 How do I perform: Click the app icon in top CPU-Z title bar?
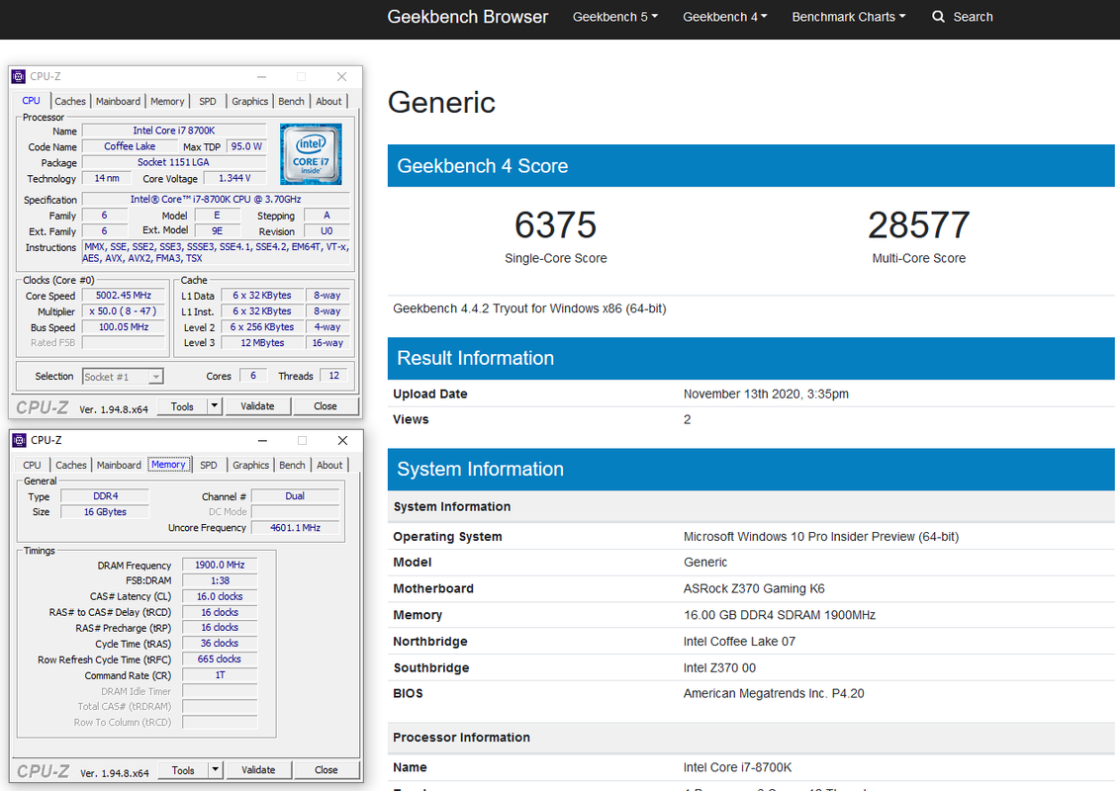click(x=19, y=76)
